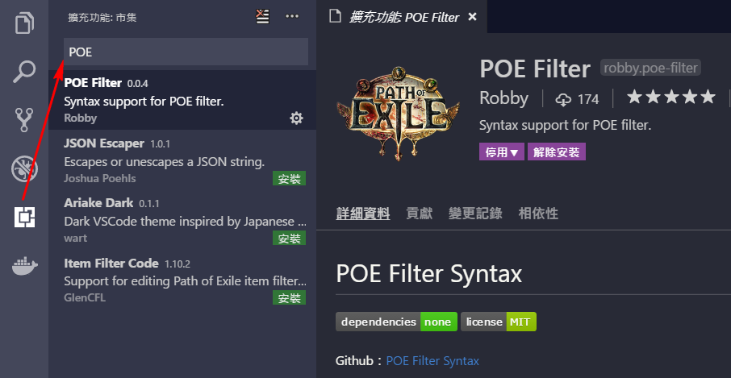Select POE Filter in the extension list

click(x=182, y=100)
